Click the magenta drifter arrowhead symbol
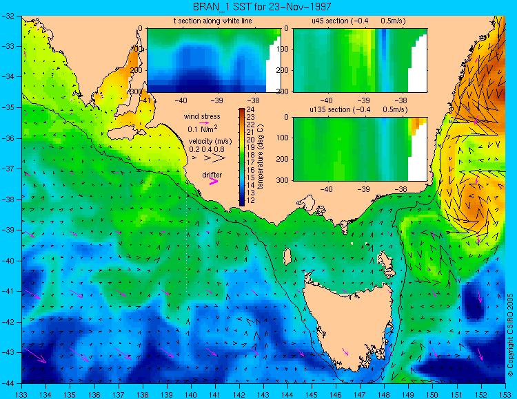The width and height of the screenshot is (517, 399). [x=214, y=182]
